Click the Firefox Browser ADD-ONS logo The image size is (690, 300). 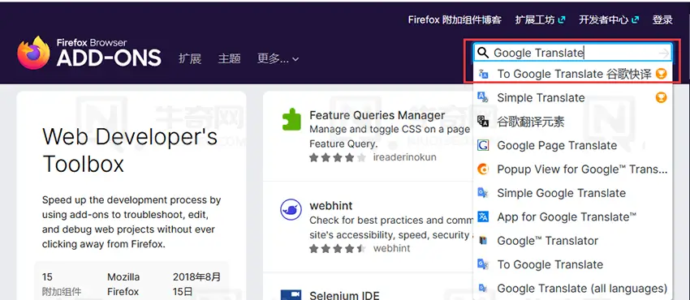pyautogui.click(x=89, y=53)
